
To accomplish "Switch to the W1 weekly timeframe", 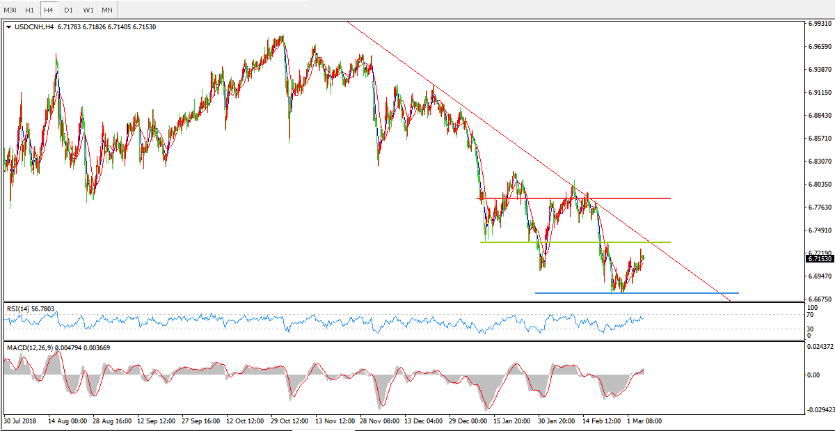I will point(88,10).
